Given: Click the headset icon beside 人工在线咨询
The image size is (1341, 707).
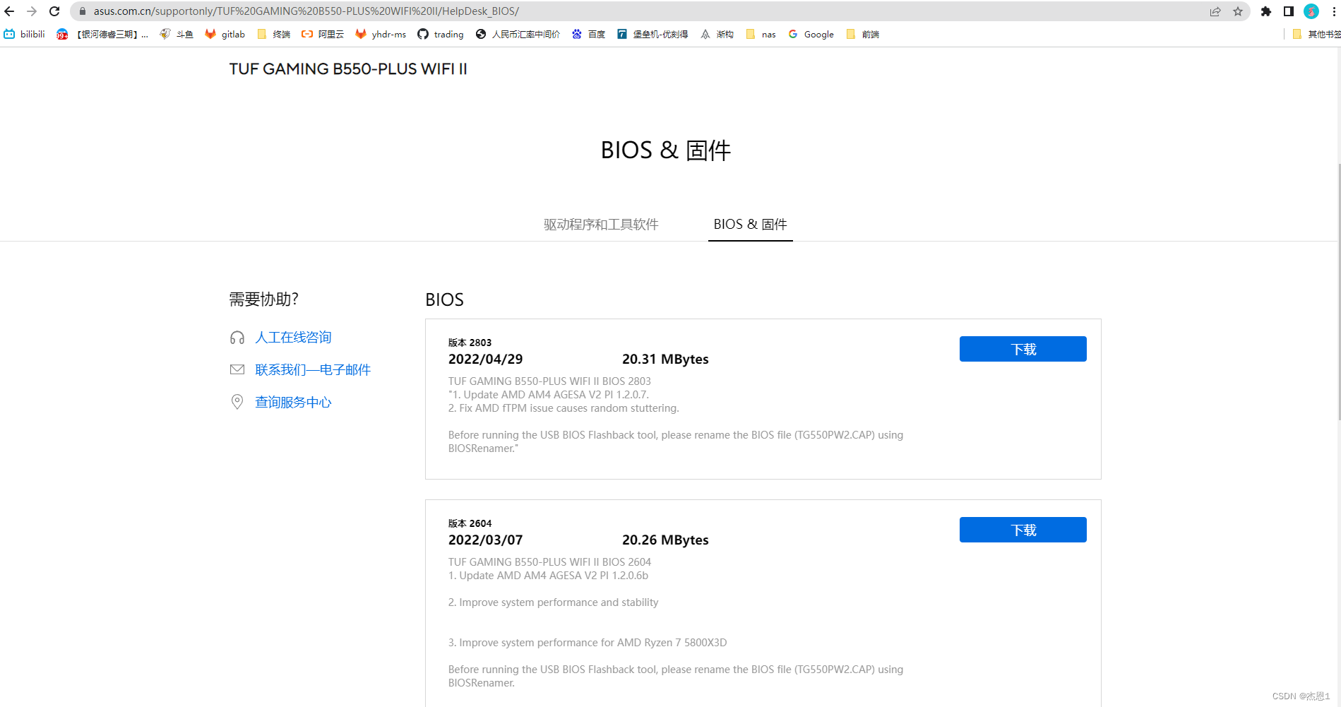Looking at the screenshot, I should click(x=237, y=338).
